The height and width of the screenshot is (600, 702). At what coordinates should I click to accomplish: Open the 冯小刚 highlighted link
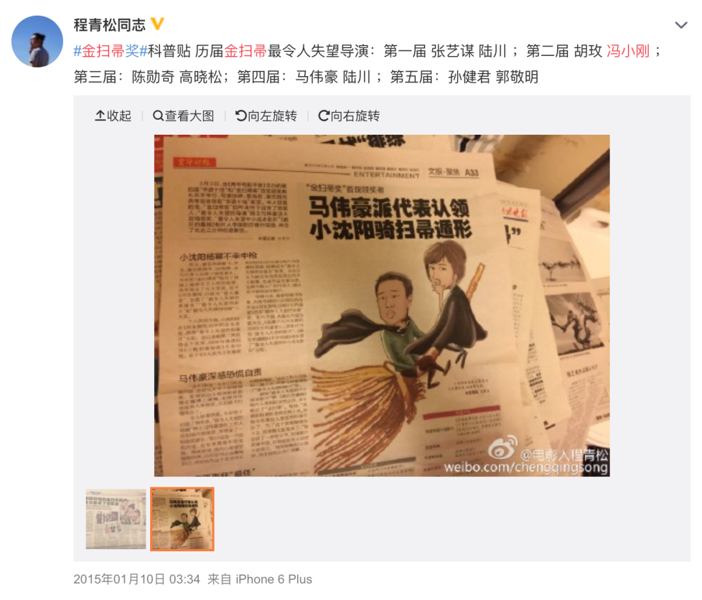(x=628, y=51)
